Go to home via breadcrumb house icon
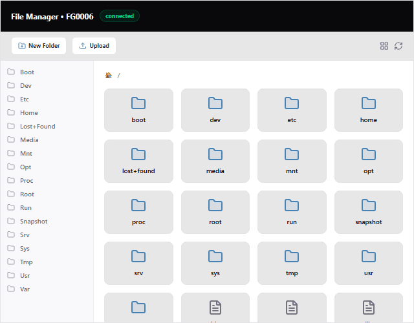Screen dimensions: 414x323 109,76
